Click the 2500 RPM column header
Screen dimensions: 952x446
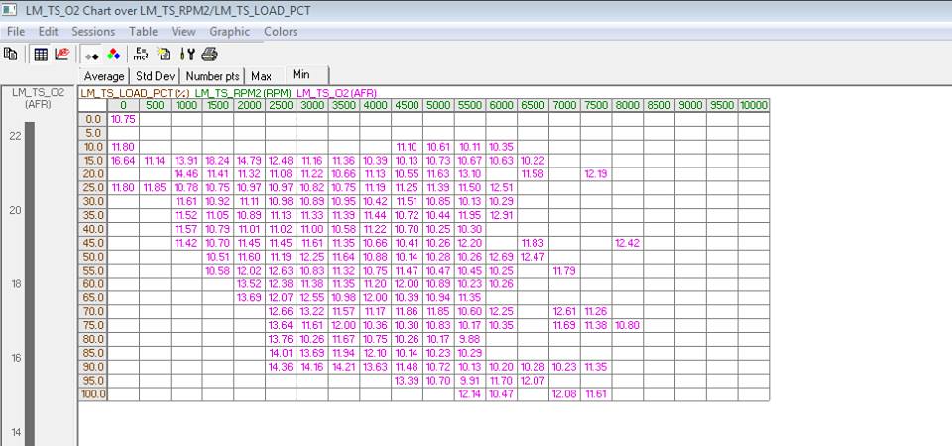point(281,106)
